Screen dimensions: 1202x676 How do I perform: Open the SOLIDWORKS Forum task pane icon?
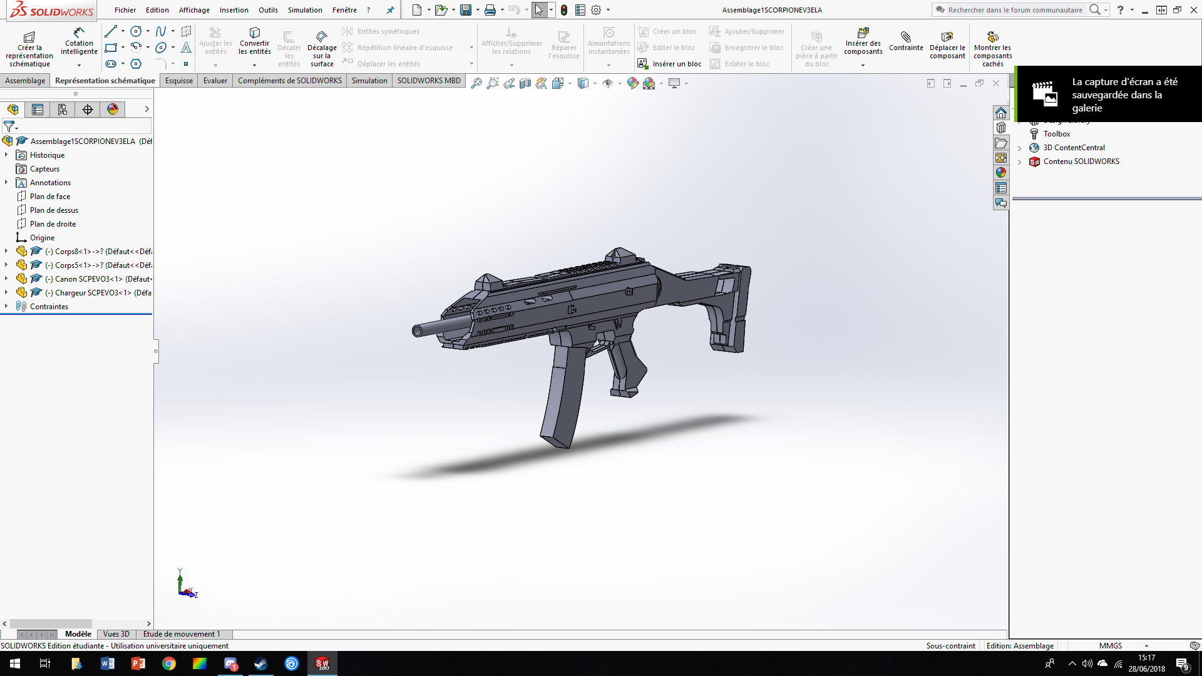1001,203
